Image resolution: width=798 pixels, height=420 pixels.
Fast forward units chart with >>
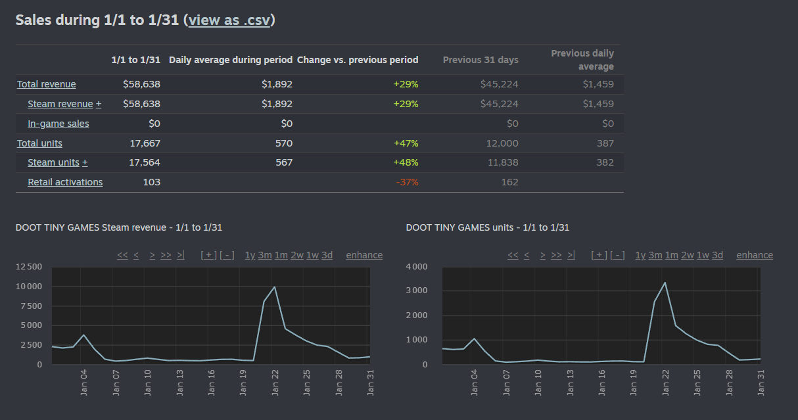coord(556,256)
